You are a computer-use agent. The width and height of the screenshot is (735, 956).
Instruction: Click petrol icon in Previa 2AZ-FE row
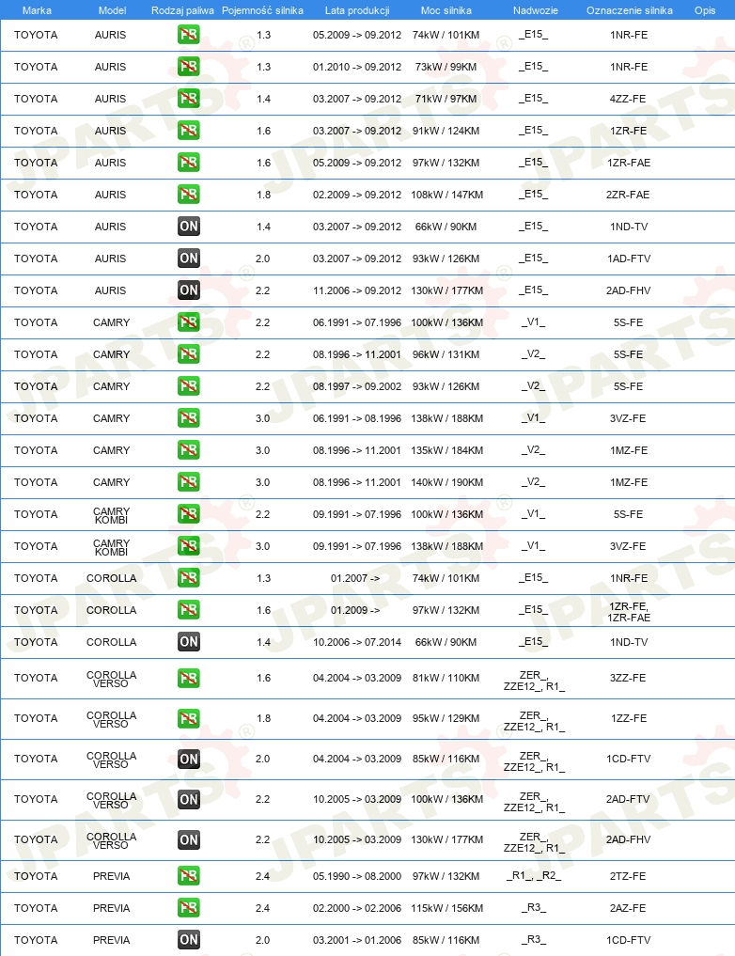click(188, 908)
